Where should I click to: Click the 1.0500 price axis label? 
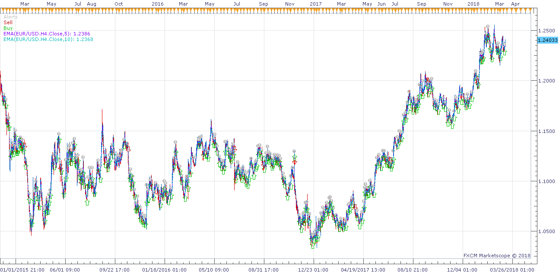point(546,231)
